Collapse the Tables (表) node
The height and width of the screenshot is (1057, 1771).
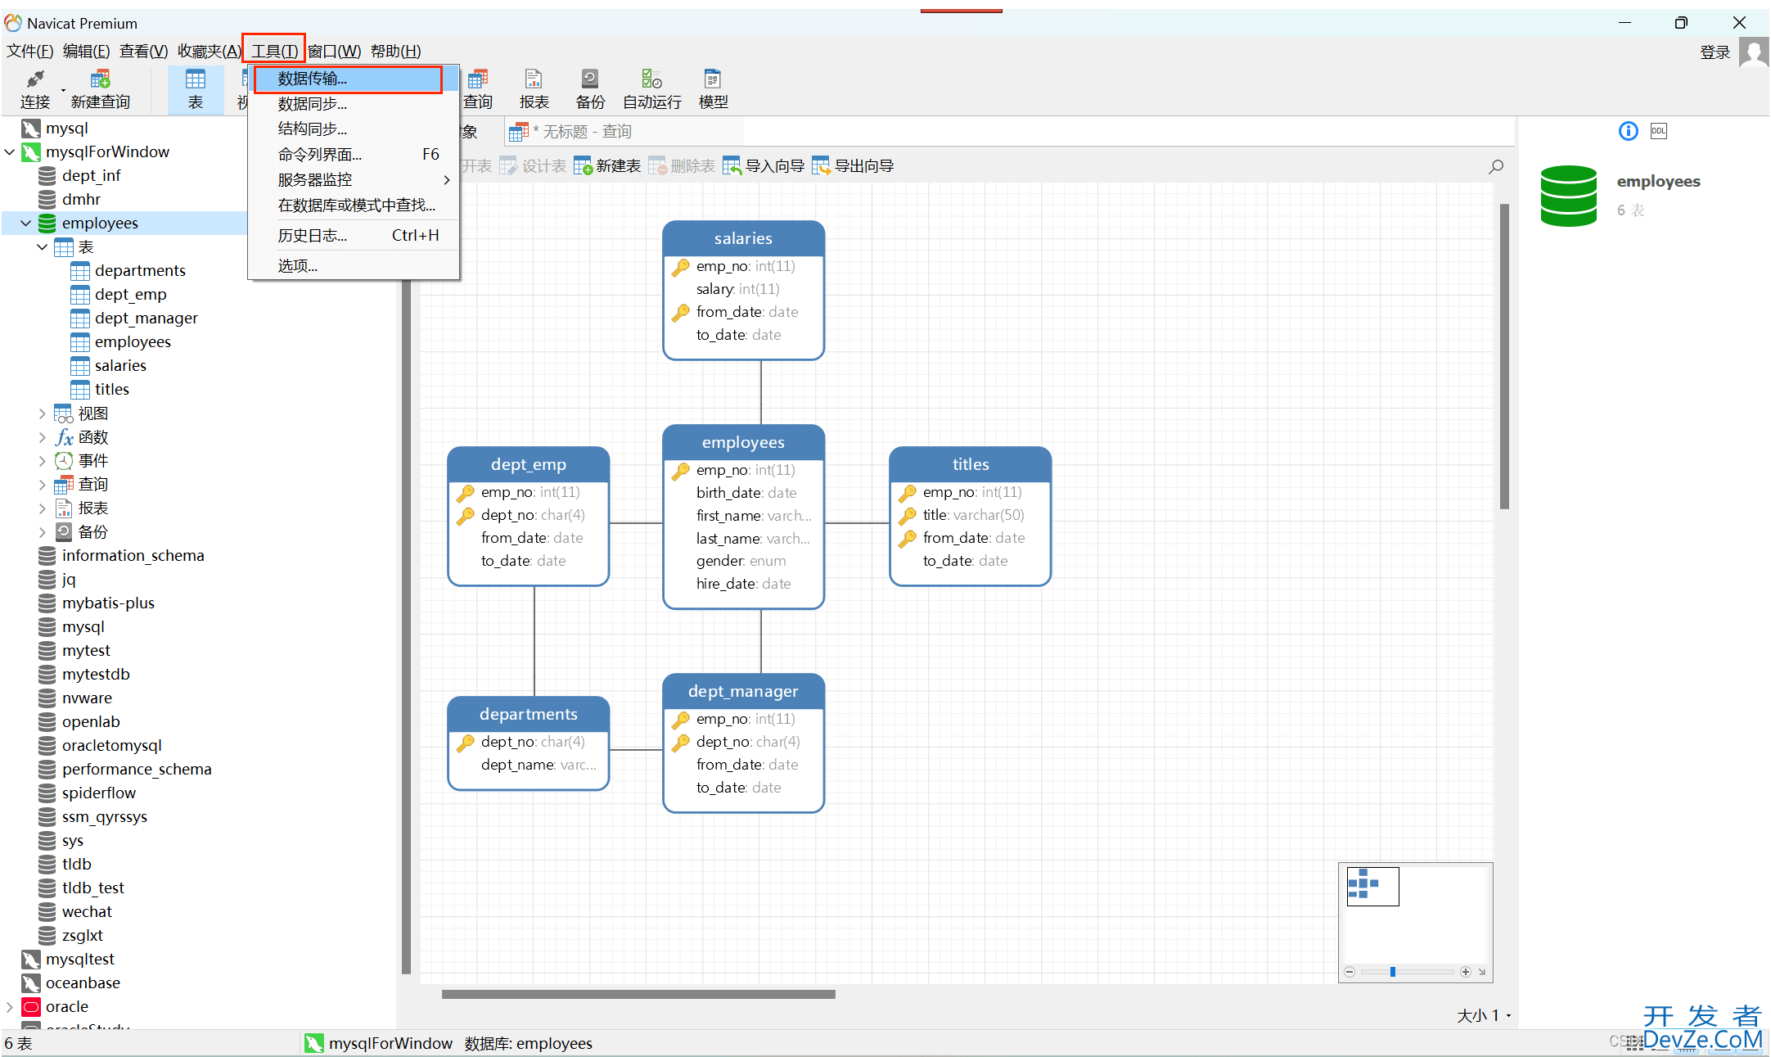43,246
